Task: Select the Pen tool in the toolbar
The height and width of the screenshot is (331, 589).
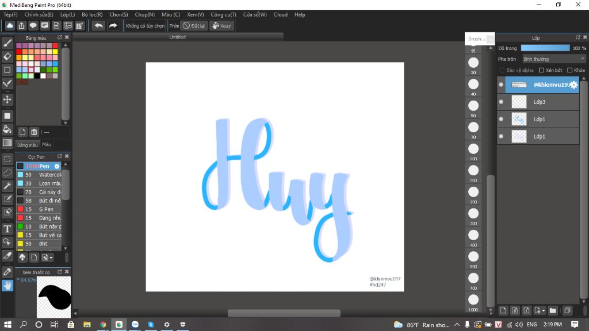Action: [x=7, y=43]
